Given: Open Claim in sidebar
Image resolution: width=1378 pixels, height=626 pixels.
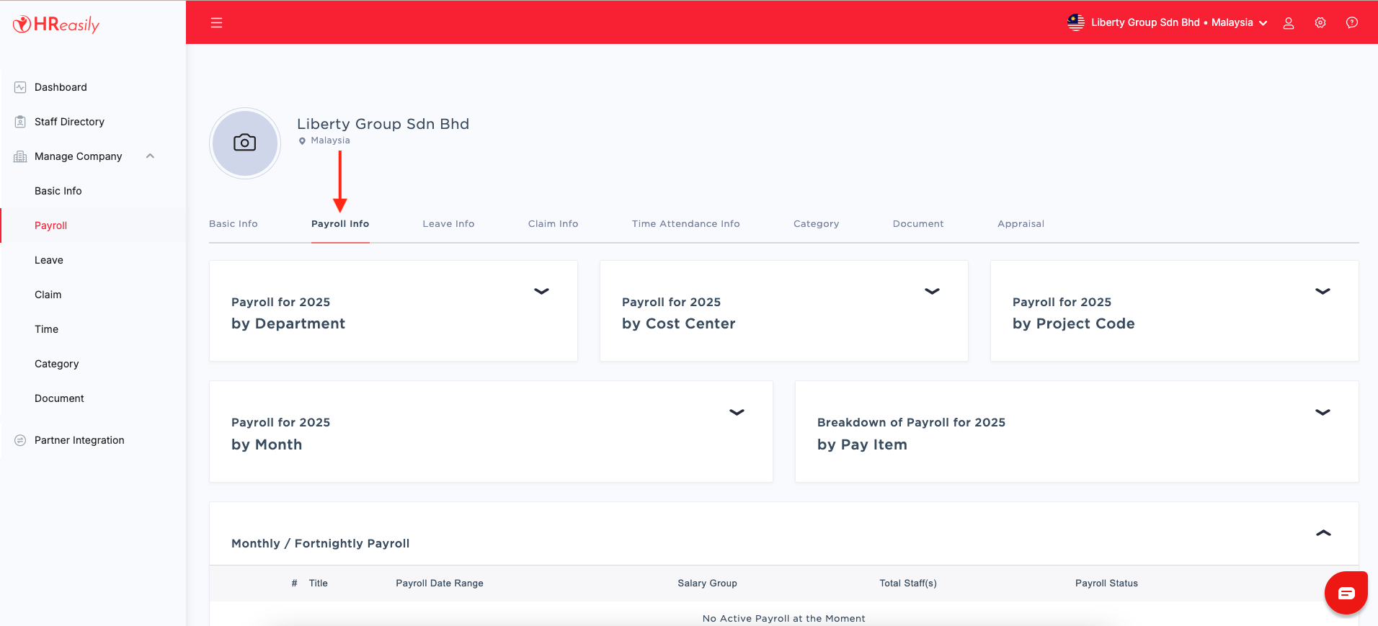Looking at the screenshot, I should click(x=48, y=295).
